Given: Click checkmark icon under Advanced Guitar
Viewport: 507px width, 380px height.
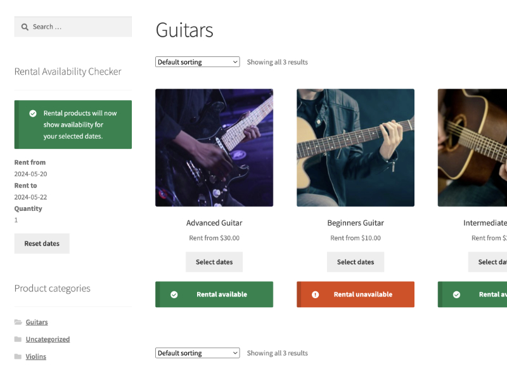Looking at the screenshot, I should click(x=174, y=294).
